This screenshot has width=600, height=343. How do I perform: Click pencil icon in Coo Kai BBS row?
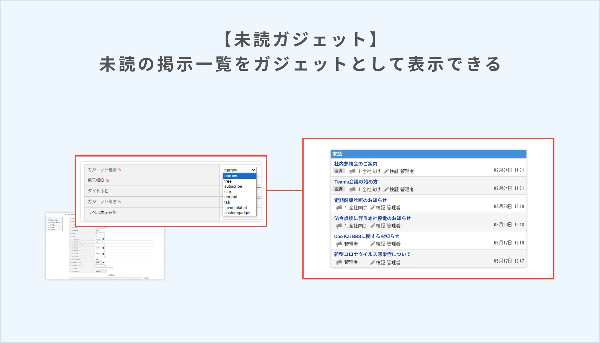click(x=373, y=244)
